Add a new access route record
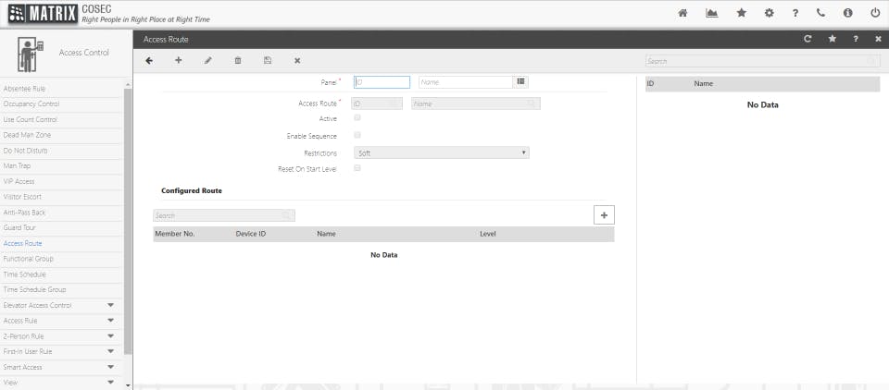 coord(179,60)
